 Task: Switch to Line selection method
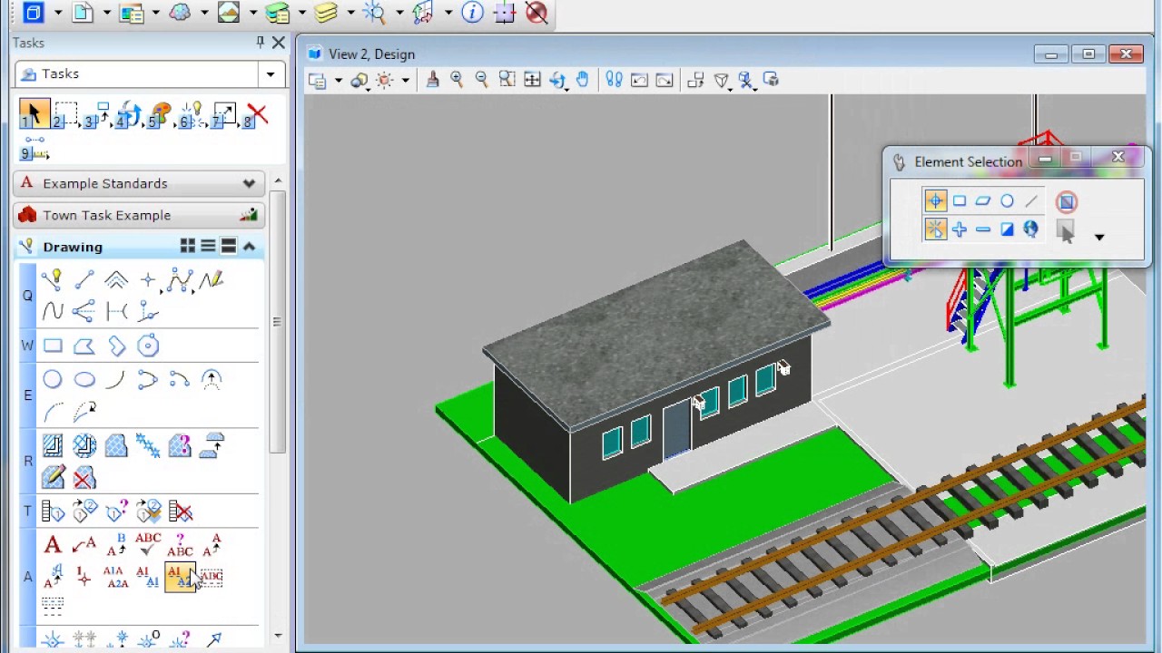click(x=1030, y=200)
